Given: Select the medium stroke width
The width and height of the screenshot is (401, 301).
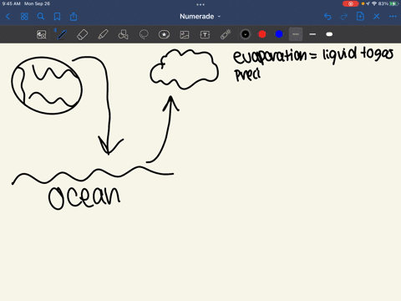Looking at the screenshot, I should [x=312, y=34].
